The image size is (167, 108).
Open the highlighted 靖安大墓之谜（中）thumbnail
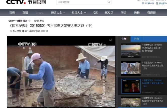(131, 86)
